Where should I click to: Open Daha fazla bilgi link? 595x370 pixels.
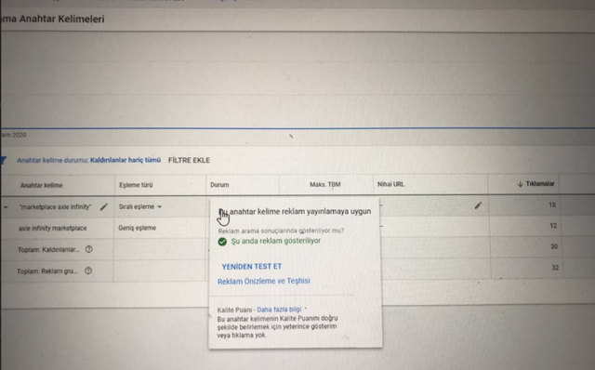point(279,310)
